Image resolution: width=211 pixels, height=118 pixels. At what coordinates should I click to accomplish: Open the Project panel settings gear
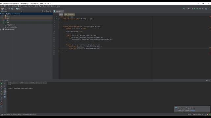pyautogui.click(x=48, y=11)
